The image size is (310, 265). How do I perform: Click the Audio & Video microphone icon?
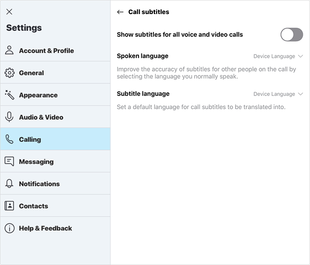(x=9, y=117)
